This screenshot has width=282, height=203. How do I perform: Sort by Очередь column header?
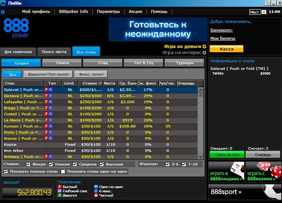click(186, 83)
